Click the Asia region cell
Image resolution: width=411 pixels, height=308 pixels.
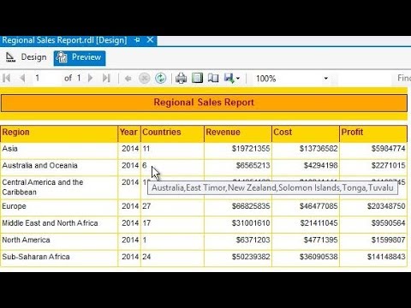(x=59, y=151)
